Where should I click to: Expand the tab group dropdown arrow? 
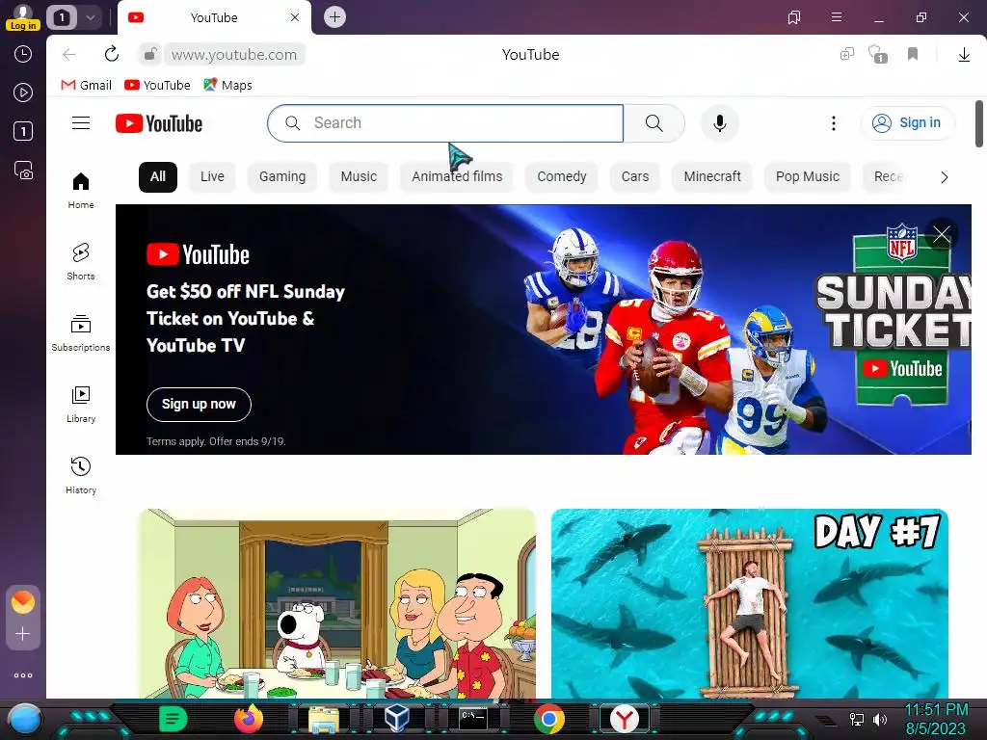91,17
